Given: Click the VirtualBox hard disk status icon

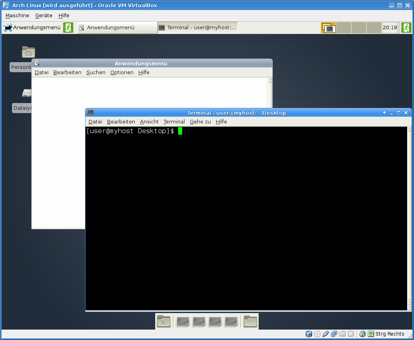Looking at the screenshot, I should point(309,334).
